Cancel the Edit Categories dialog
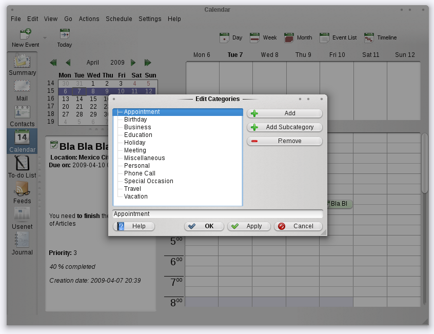 click(x=298, y=226)
